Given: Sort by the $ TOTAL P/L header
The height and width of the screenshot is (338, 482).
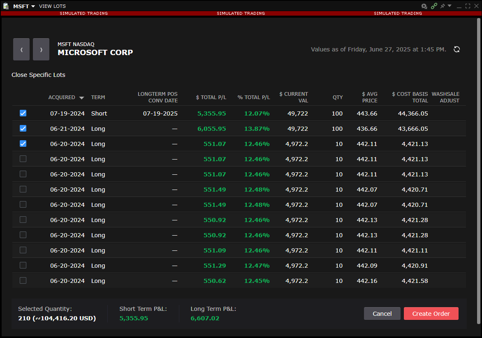Looking at the screenshot, I should click(211, 97).
